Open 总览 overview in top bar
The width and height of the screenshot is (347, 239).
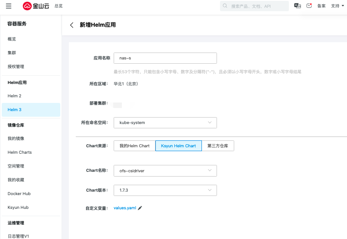click(x=59, y=6)
